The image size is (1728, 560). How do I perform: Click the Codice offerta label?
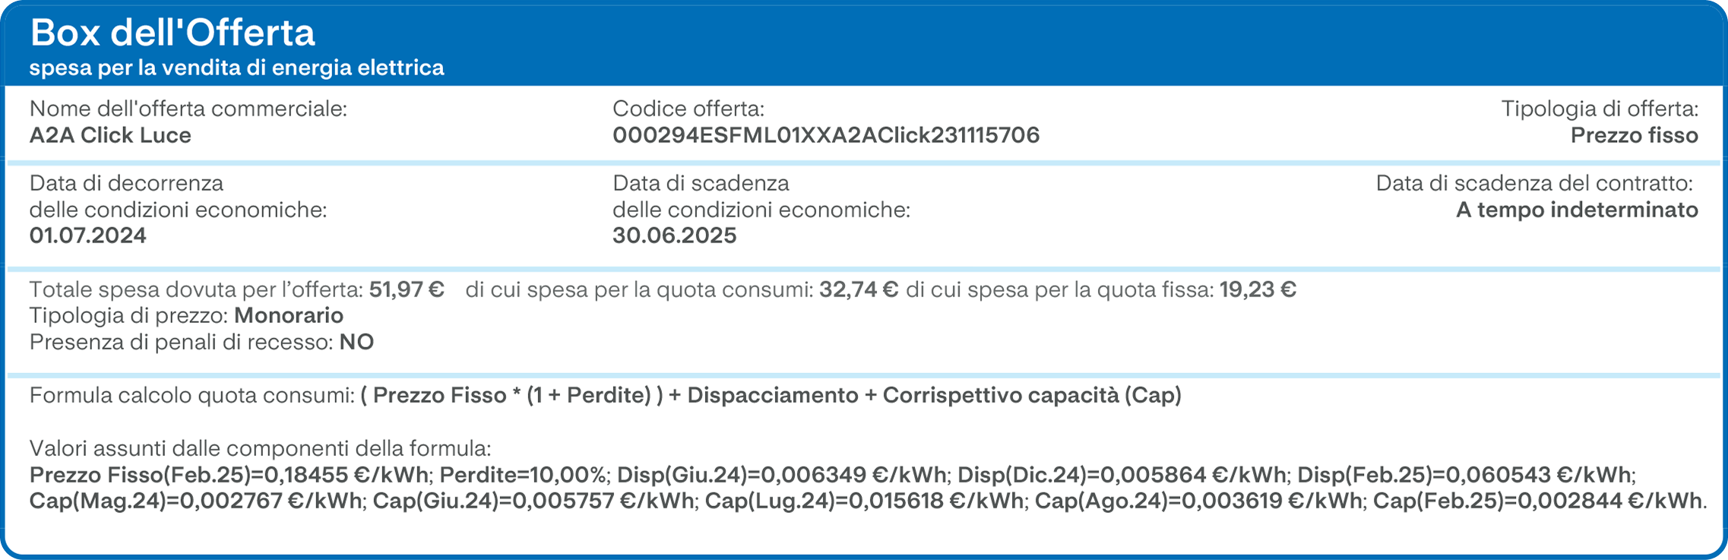click(x=688, y=109)
